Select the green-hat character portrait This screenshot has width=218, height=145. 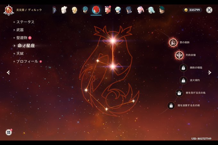161,10
